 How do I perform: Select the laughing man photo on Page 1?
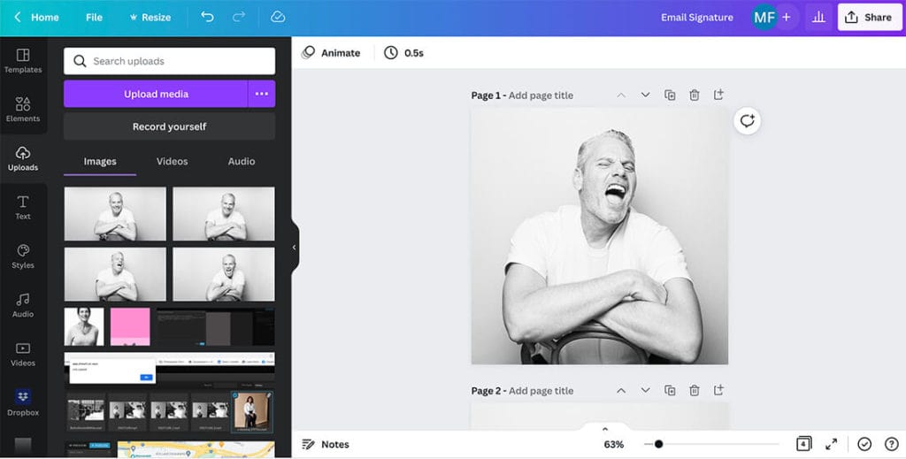tap(600, 236)
